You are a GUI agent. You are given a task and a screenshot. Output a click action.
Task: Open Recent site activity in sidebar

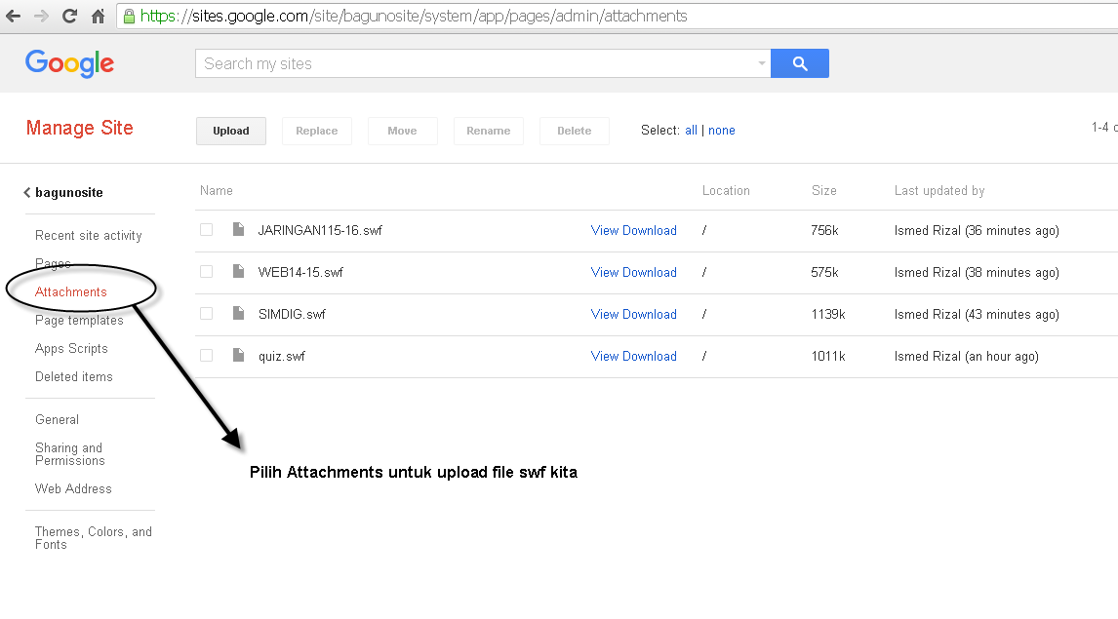(x=88, y=236)
